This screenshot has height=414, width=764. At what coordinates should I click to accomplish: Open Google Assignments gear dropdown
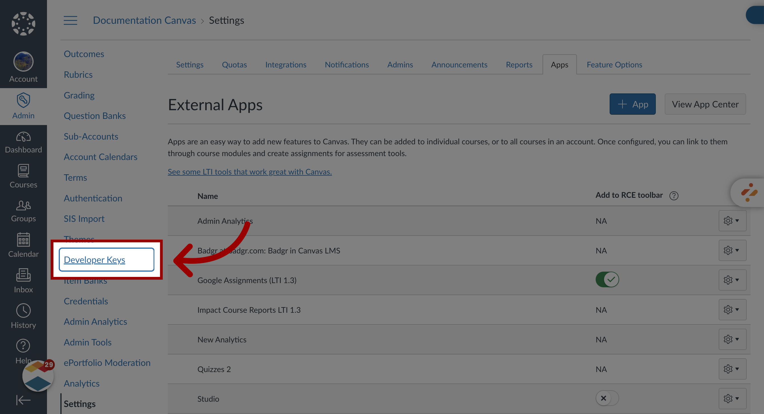tap(732, 280)
